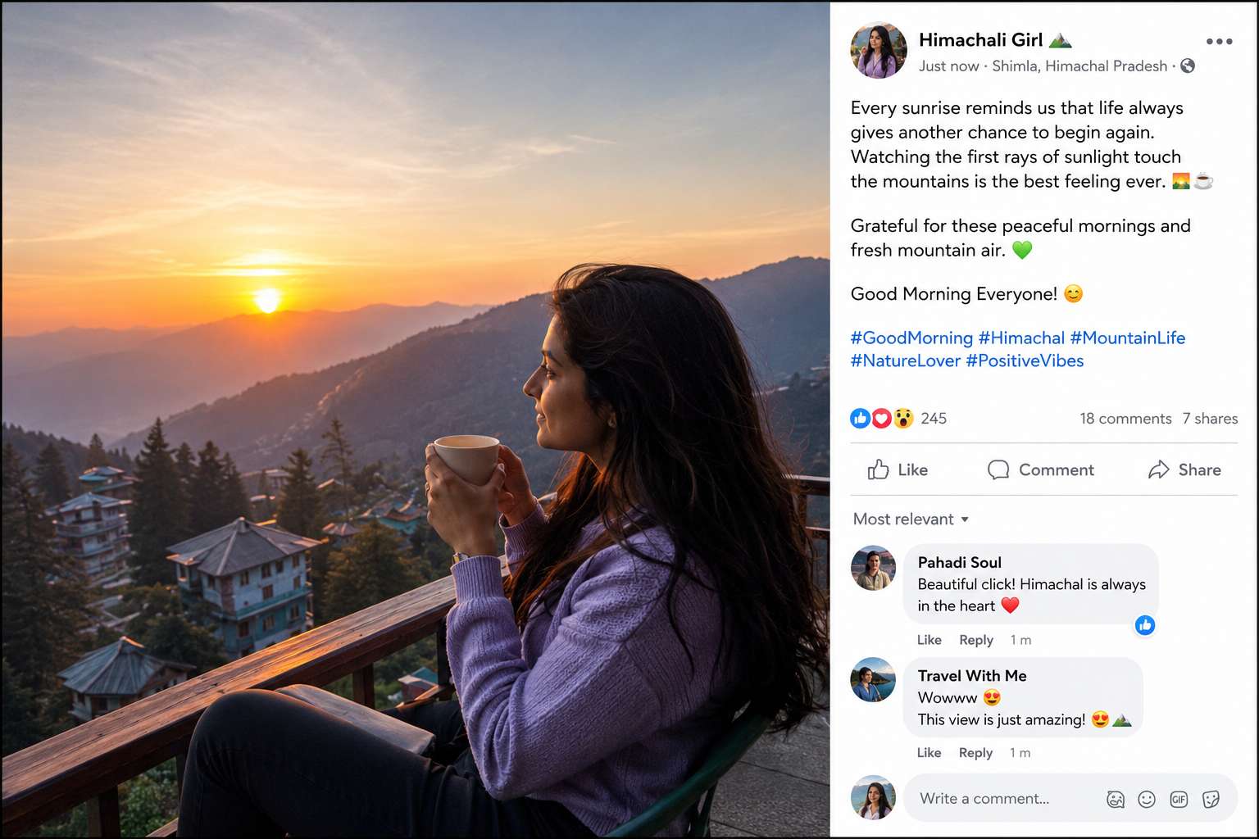1259x839 pixels.
Task: View the reaction emojis with 245 count
Action: (898, 419)
